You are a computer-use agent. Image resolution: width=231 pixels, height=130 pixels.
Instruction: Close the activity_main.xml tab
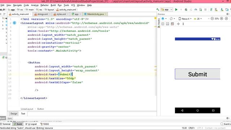(x=31, y=14)
